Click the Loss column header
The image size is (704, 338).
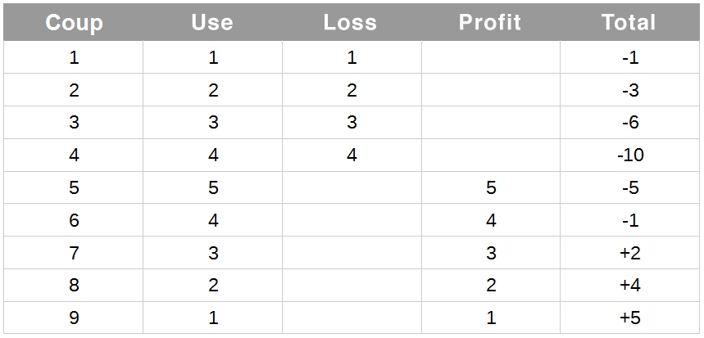click(352, 22)
